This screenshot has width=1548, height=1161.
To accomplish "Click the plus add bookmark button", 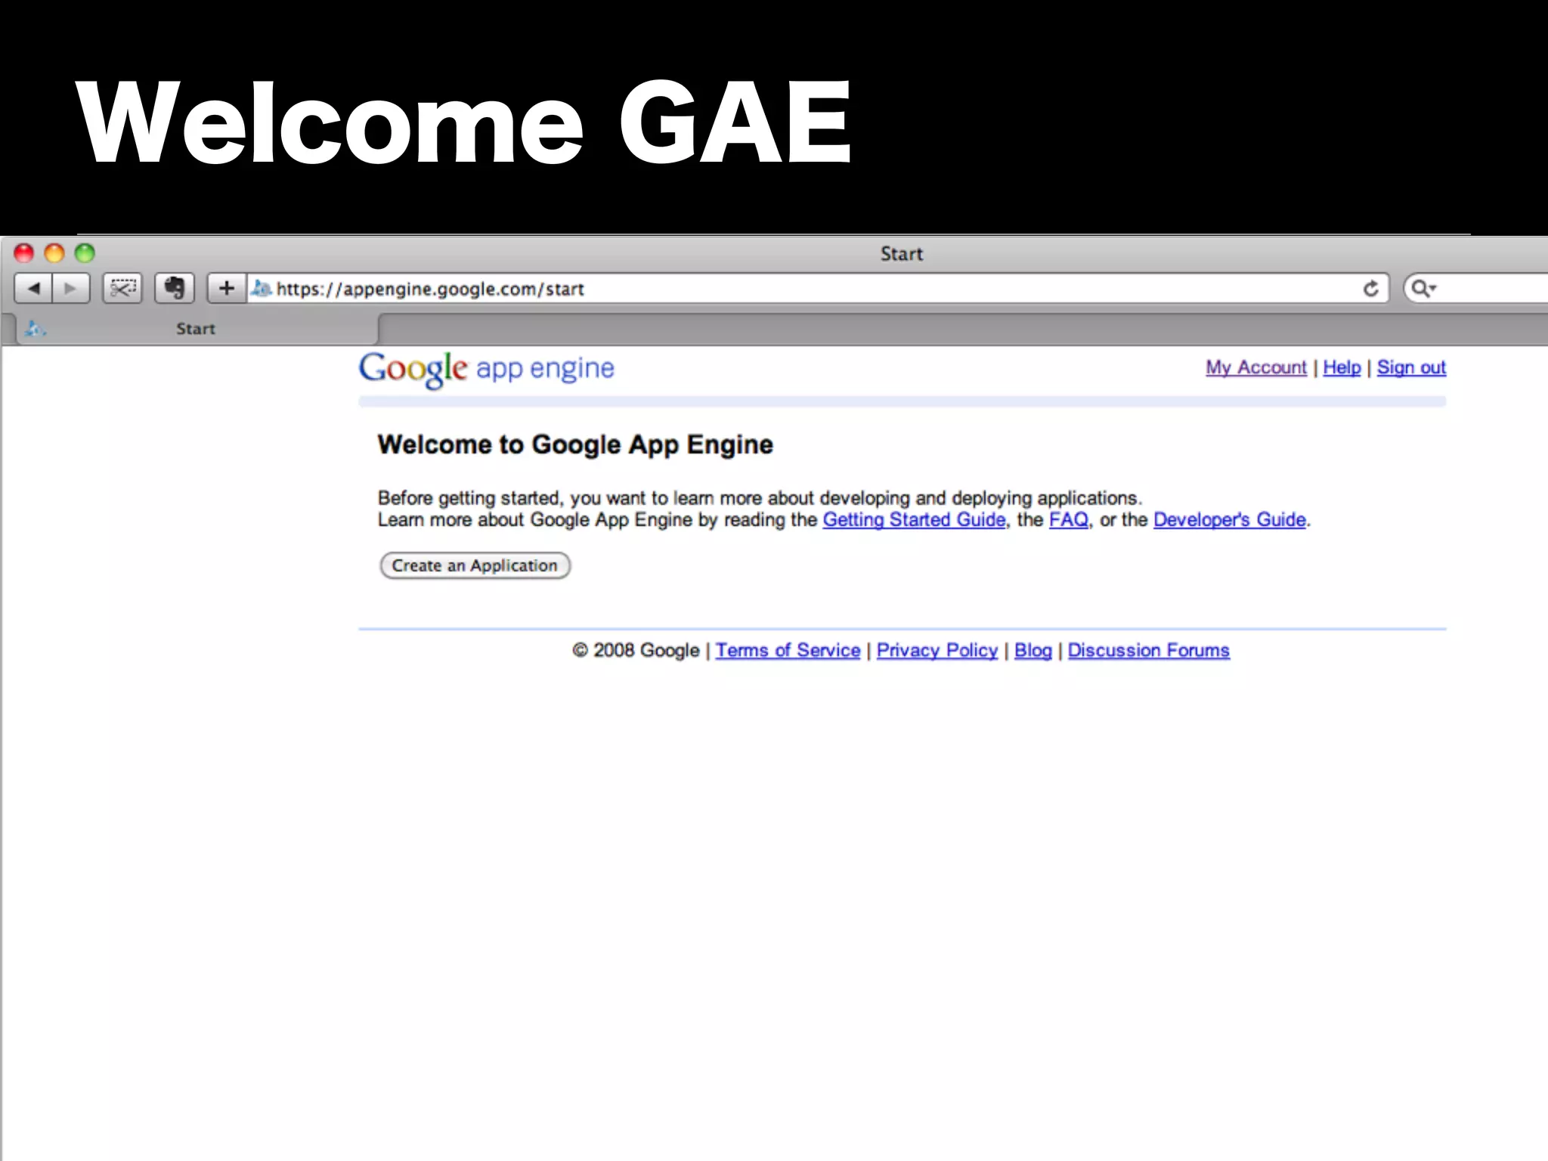I will pyautogui.click(x=226, y=289).
